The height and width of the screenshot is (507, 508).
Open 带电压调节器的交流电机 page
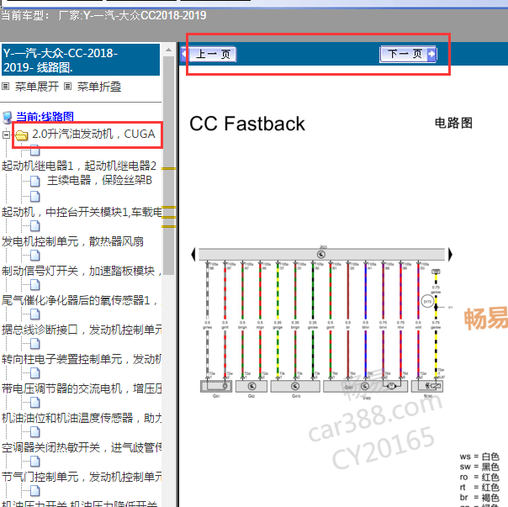(x=82, y=388)
